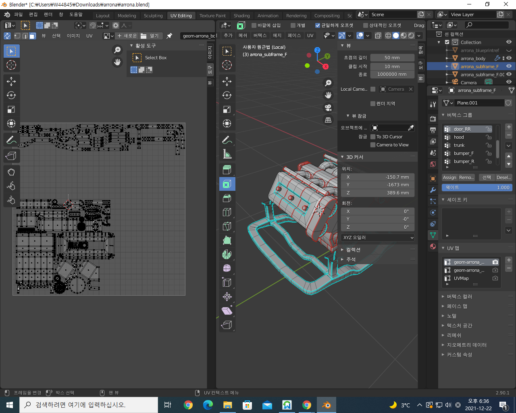Click the 새로운 image button
This screenshot has height=413, width=516.
127,36
